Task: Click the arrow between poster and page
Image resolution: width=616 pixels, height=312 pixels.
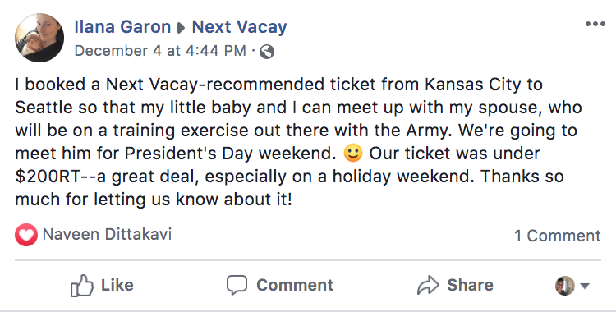Action: [182, 28]
